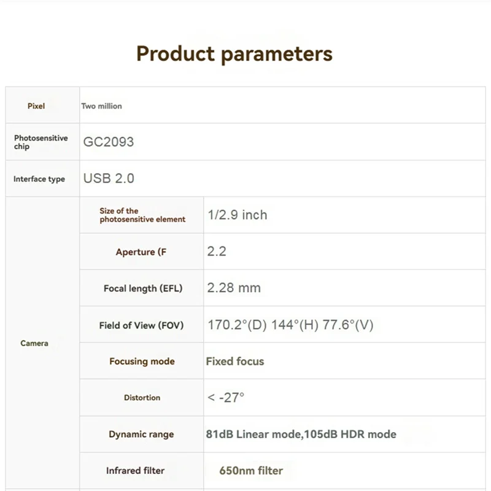
Task: Click Size of the photosensitive element label
Action: pyautogui.click(x=142, y=215)
